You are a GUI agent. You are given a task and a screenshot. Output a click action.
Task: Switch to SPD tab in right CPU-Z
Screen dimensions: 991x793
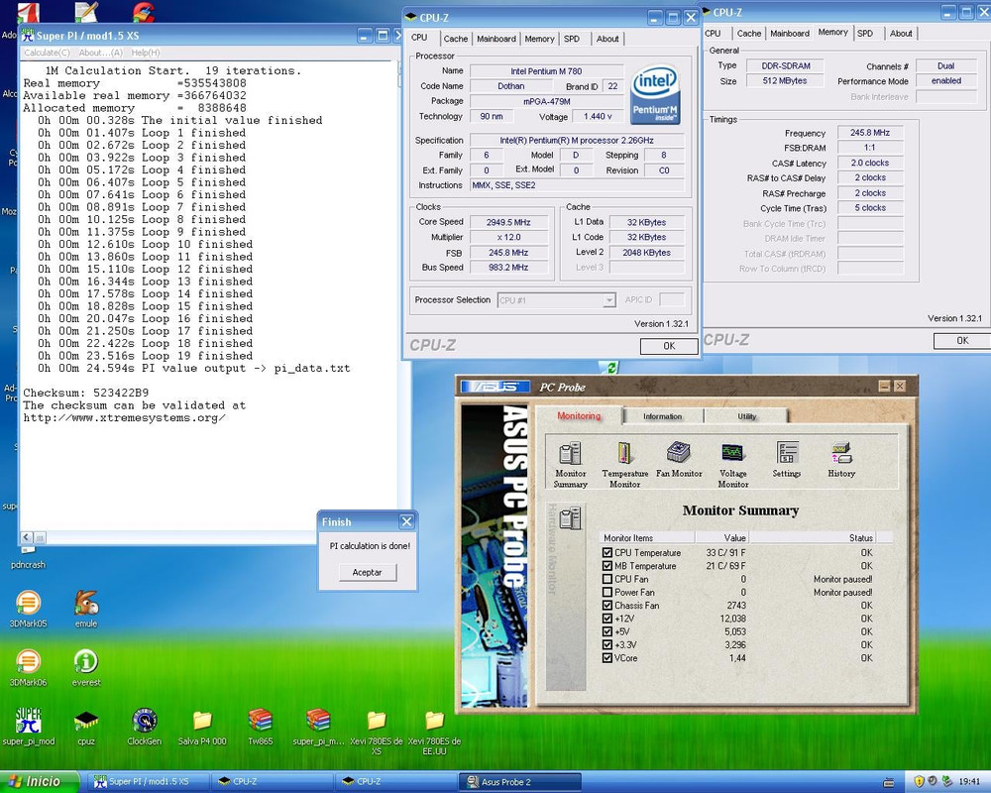pos(865,34)
